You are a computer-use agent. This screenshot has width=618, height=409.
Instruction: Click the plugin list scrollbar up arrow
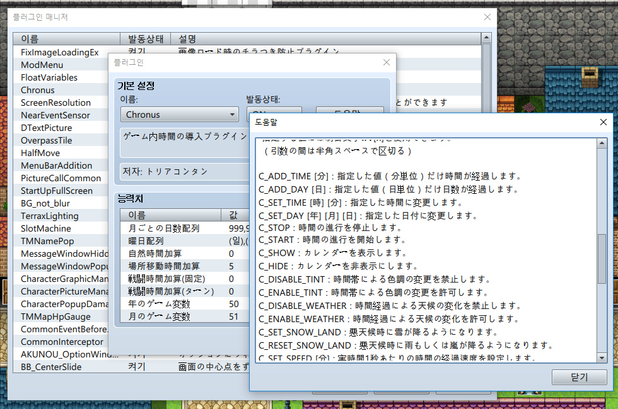[486, 36]
